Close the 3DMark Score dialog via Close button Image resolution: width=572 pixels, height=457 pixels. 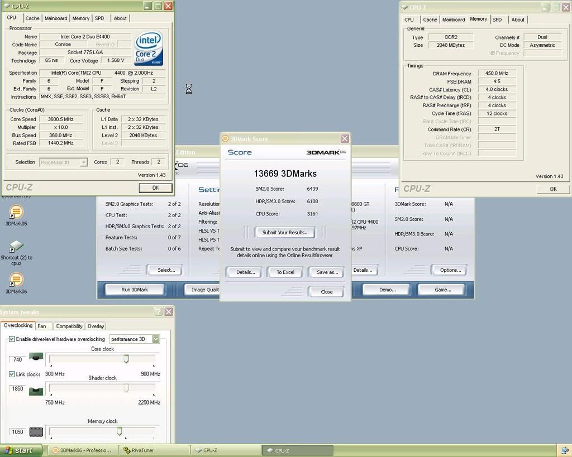click(x=326, y=292)
